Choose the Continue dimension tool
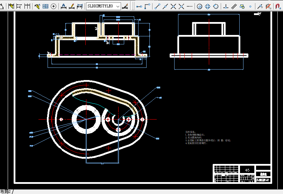The width and height of the screenshot is (283, 194). pyautogui.click(x=27, y=6)
